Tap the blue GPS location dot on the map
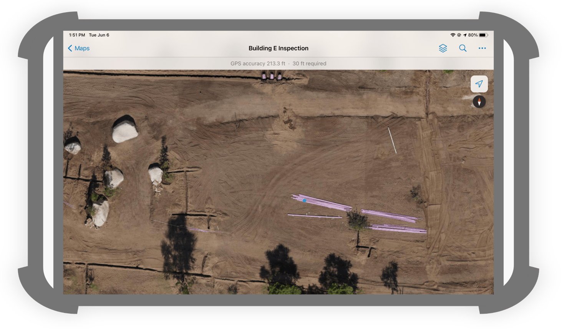The height and width of the screenshot is (329, 562). point(304,200)
